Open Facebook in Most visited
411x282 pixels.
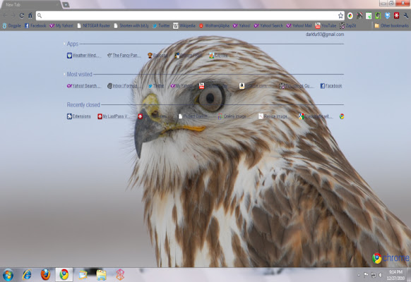click(x=331, y=86)
